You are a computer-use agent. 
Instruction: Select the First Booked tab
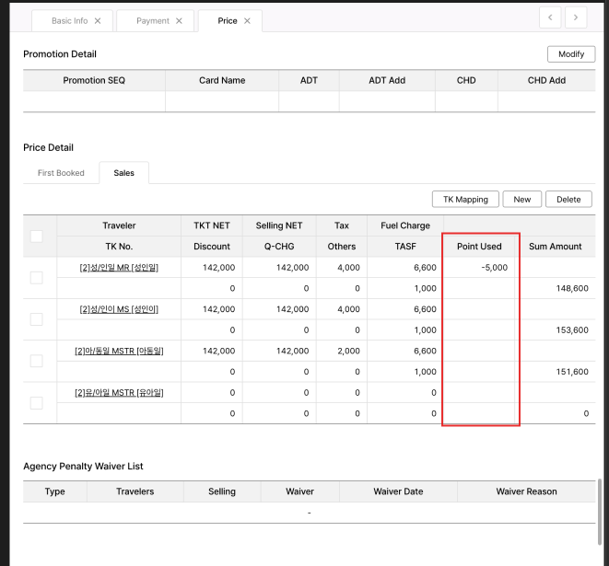[61, 173]
